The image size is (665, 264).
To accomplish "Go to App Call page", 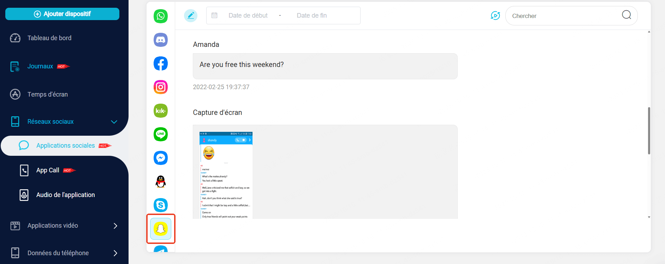I will point(48,170).
